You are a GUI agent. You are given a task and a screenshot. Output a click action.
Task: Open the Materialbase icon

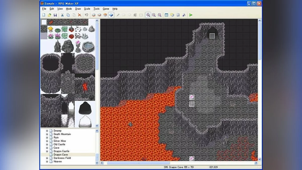point(172,15)
